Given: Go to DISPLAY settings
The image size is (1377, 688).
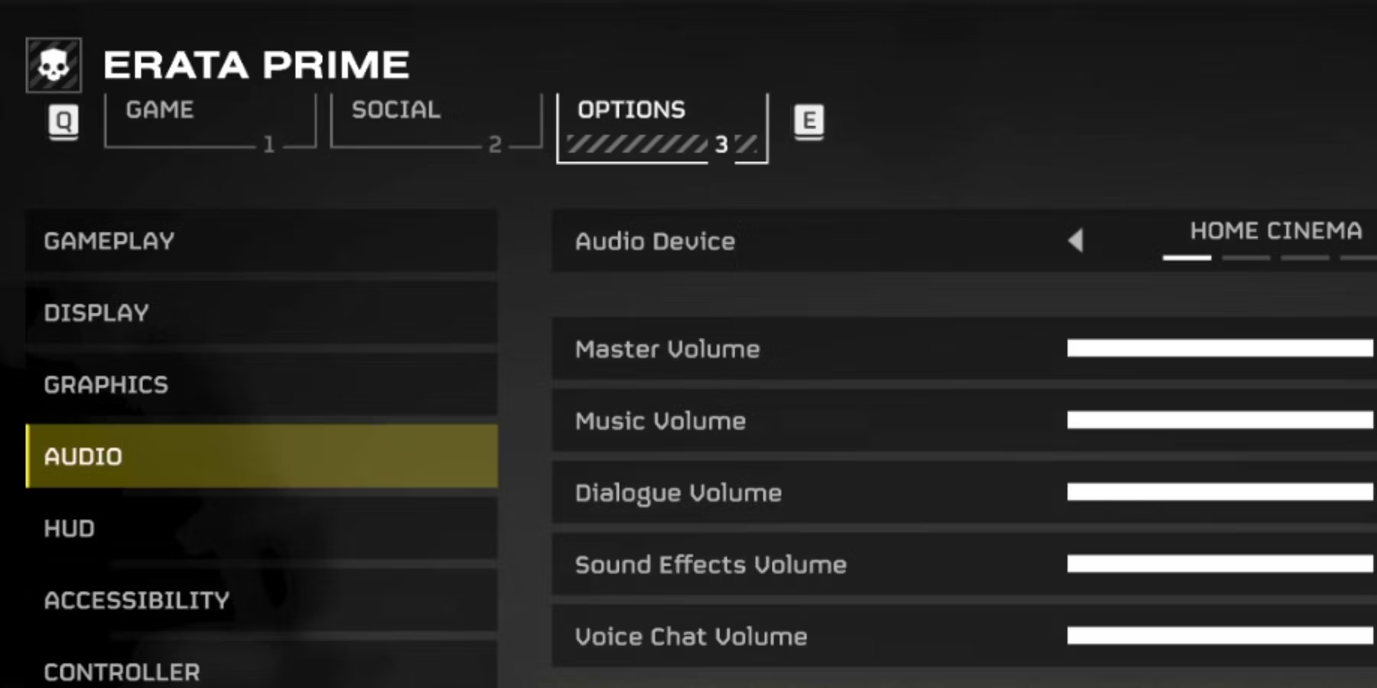Looking at the screenshot, I should pyautogui.click(x=262, y=313).
